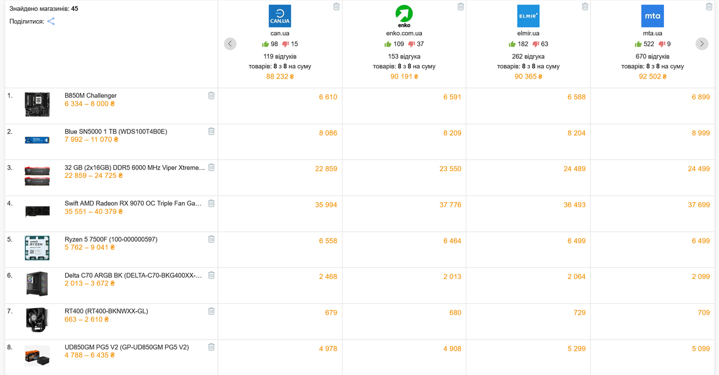Click mta total 92 502 ₴
The width and height of the screenshot is (719, 375).
652,76
